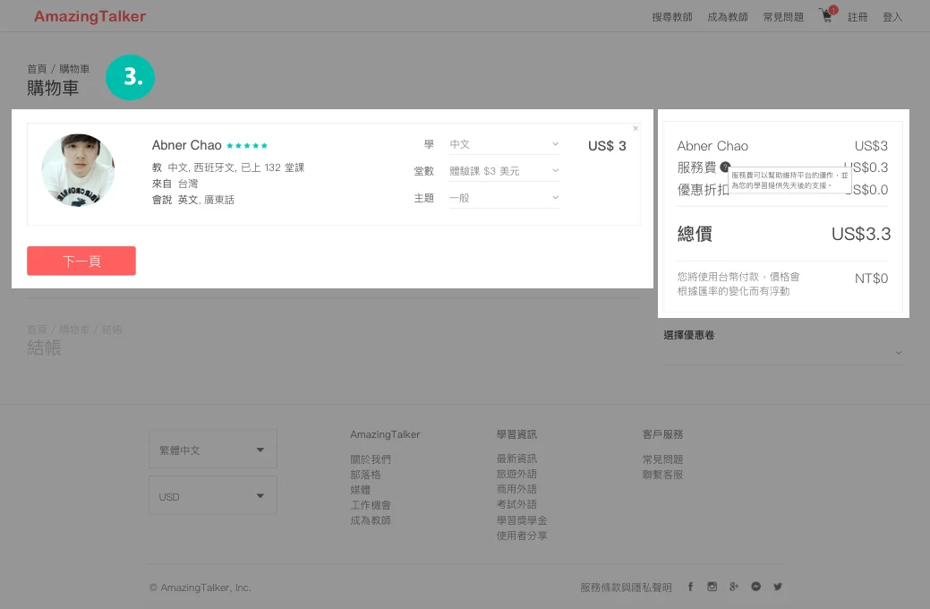Click 登入 in the top navigation
This screenshot has width=930, height=609.
[x=892, y=17]
